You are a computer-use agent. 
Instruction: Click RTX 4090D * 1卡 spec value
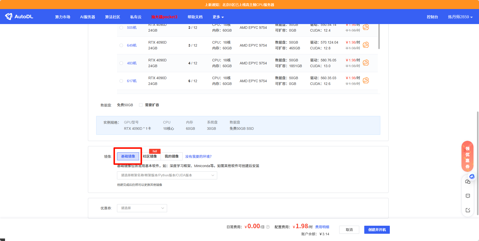tap(138, 129)
